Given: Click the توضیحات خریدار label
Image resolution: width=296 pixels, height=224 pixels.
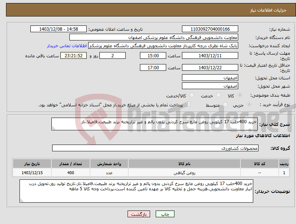Looking at the screenshot, I should 272,191.
